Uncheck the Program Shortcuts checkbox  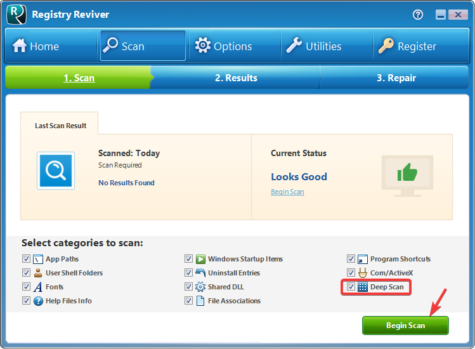coord(351,259)
